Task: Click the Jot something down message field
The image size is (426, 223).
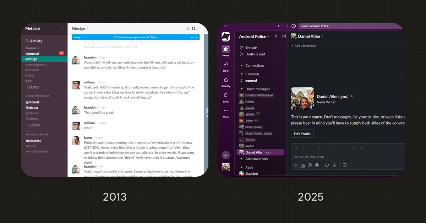Action: click(x=309, y=156)
